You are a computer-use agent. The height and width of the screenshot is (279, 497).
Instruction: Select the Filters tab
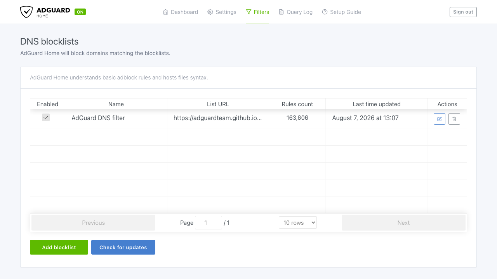pyautogui.click(x=257, y=12)
